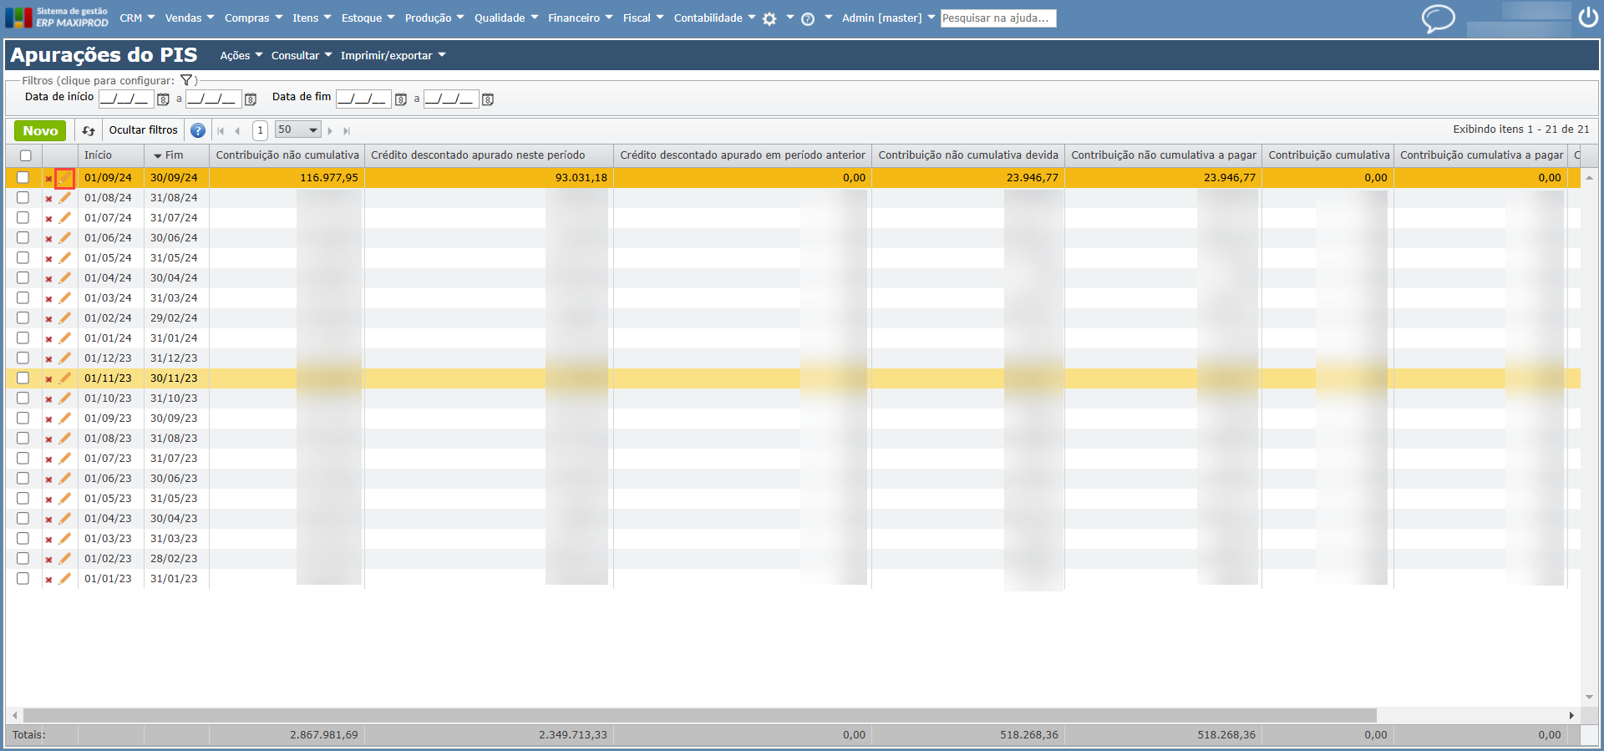Delete the 01/09/24 record
This screenshot has width=1604, height=751.
tap(48, 179)
